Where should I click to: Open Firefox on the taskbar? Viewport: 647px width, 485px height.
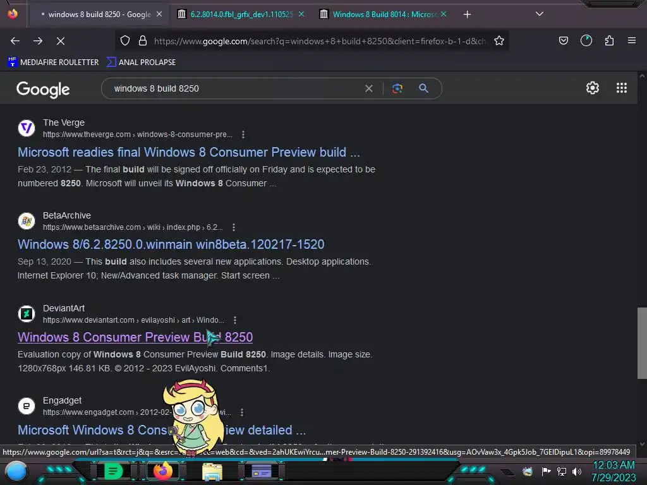click(163, 471)
